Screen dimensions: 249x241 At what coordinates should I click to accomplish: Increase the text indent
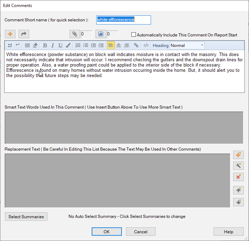(101, 46)
